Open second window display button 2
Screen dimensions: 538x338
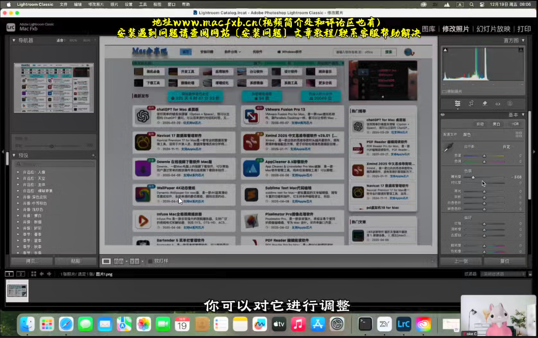coord(21,274)
